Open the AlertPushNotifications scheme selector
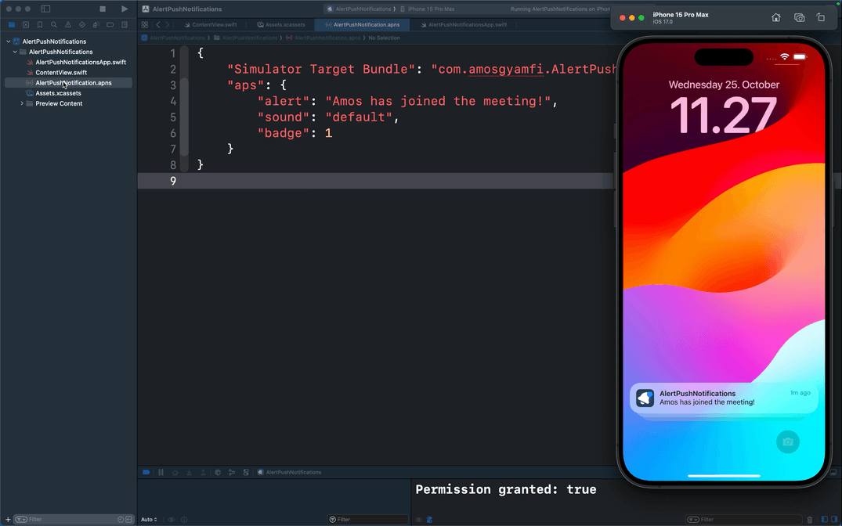 (x=359, y=9)
